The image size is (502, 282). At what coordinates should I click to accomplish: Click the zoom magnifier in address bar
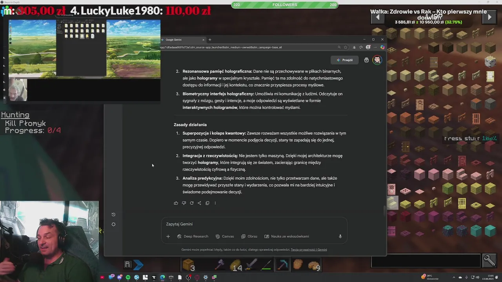coord(339,47)
